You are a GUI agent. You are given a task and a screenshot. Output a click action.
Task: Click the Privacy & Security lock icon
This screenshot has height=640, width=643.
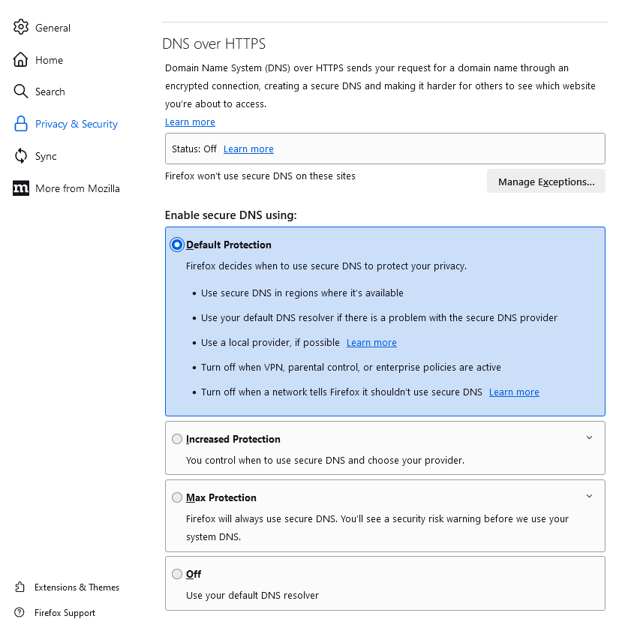click(21, 124)
